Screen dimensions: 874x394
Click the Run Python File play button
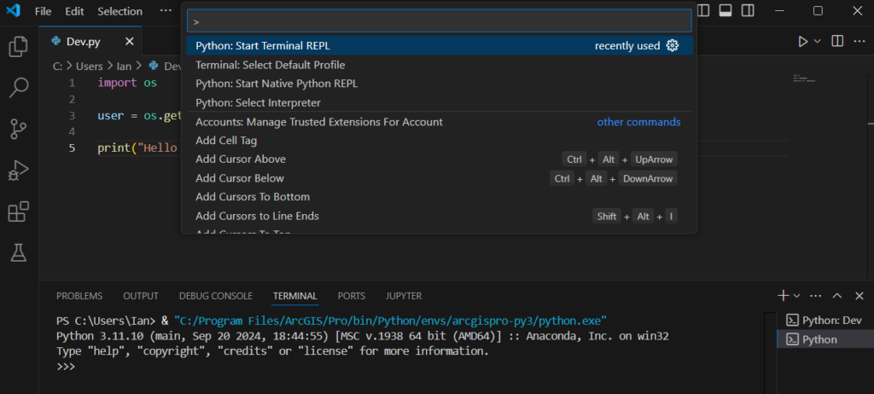(x=802, y=41)
